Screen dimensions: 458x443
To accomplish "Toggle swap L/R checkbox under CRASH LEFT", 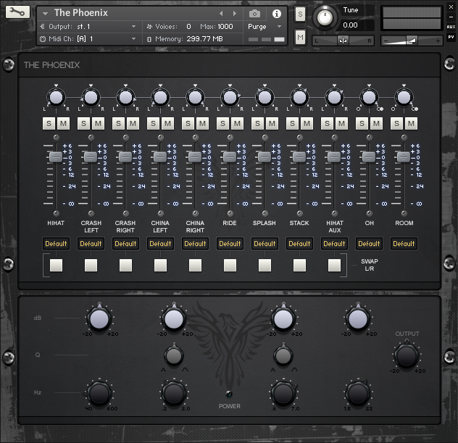I will coord(91,266).
